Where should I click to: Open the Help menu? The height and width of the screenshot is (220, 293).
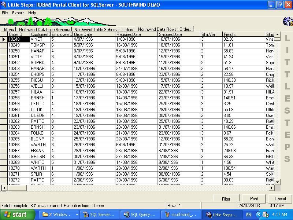click(32, 13)
